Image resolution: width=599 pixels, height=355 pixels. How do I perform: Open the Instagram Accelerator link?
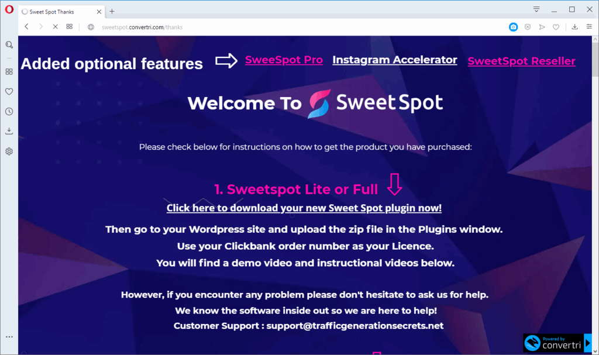tap(395, 60)
